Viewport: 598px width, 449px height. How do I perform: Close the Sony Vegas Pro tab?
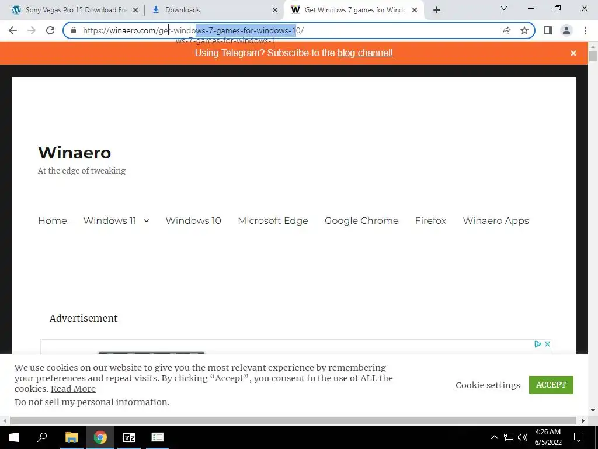click(135, 10)
